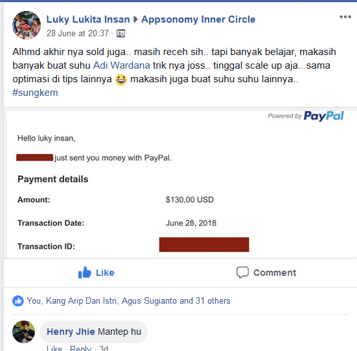Open Henry Jhie's name in the comment
Image resolution: width=357 pixels, height=351 pixels.
coord(71,332)
